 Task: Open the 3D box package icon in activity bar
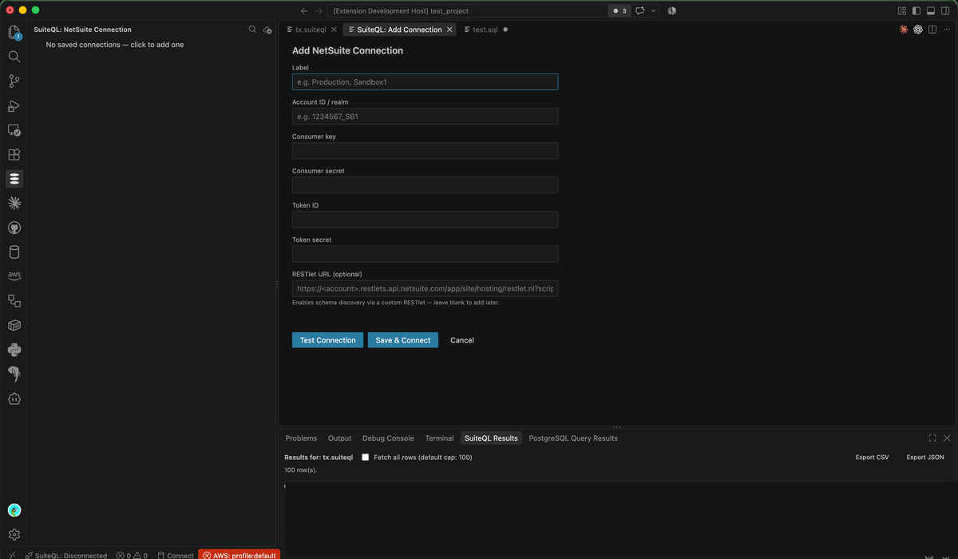click(14, 325)
